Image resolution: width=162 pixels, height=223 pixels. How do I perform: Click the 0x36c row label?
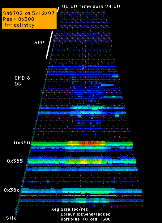click(11, 190)
